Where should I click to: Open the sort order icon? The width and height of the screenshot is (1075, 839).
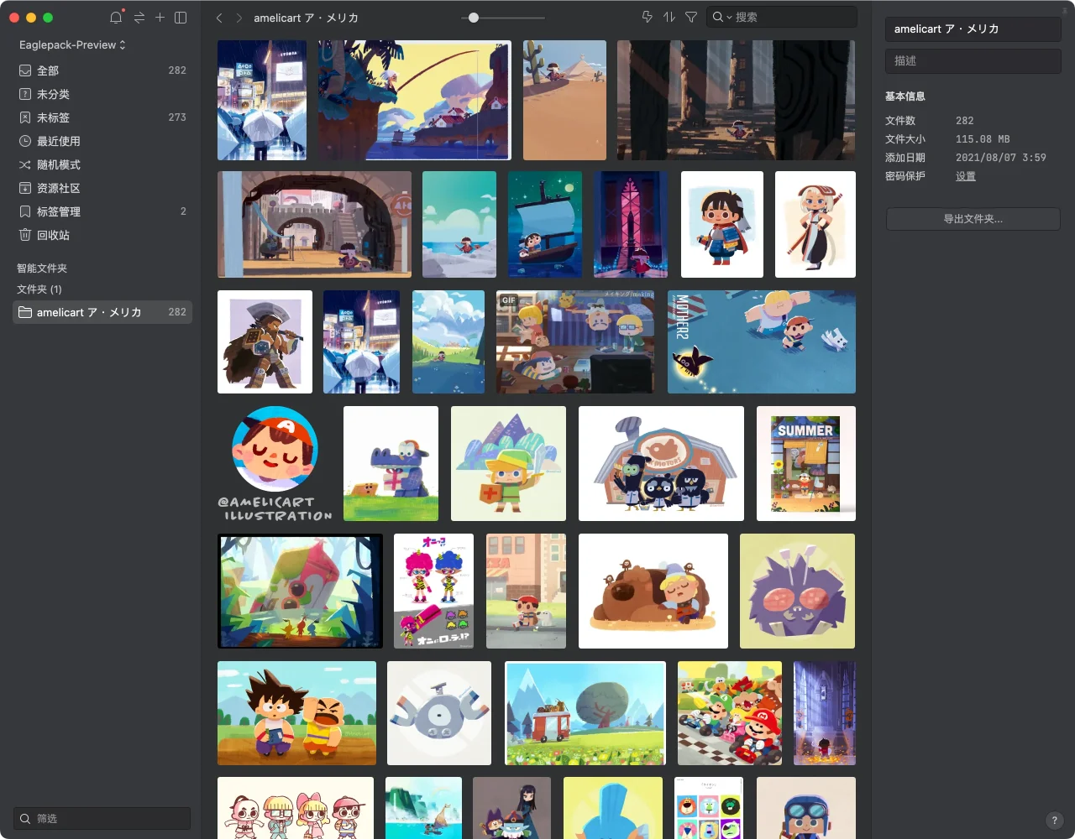669,17
